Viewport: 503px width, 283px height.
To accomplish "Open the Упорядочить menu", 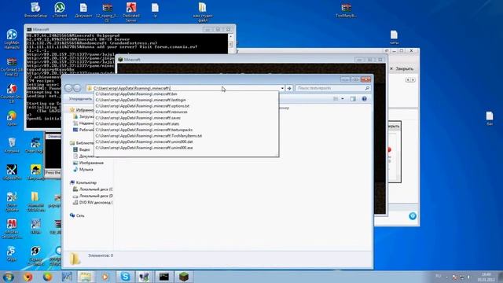I will pyautogui.click(x=80, y=99).
